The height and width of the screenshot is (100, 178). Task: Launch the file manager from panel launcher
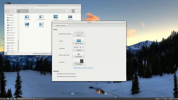tap(15, 99)
